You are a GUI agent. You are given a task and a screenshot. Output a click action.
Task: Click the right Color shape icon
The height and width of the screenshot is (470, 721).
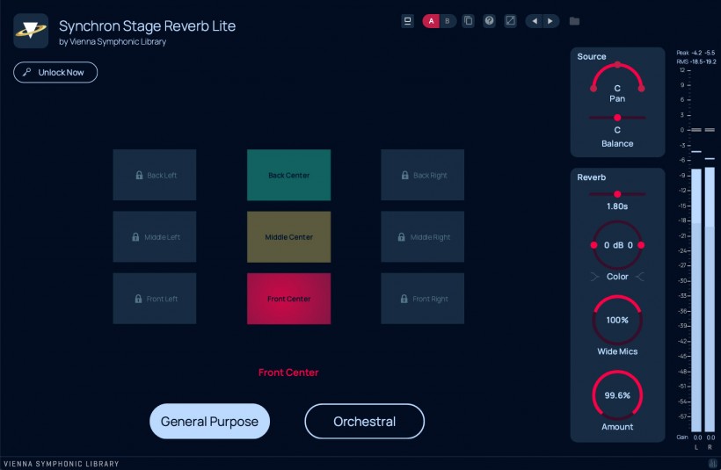pyautogui.click(x=640, y=277)
